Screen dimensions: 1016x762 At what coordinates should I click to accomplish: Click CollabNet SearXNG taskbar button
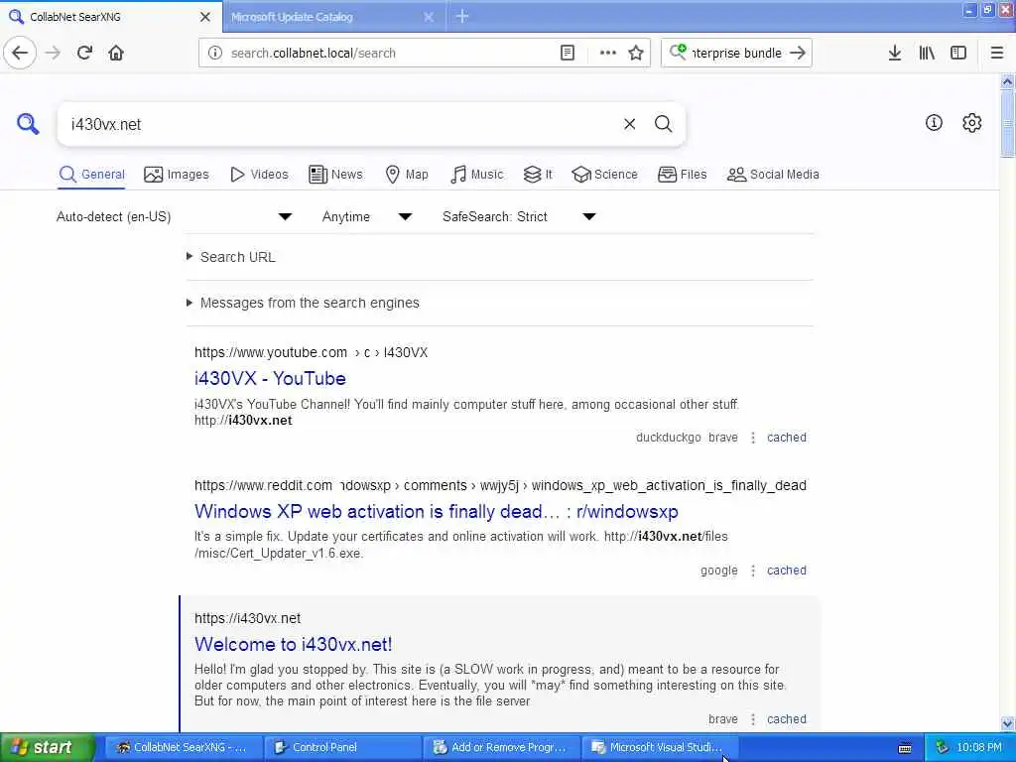click(x=184, y=748)
